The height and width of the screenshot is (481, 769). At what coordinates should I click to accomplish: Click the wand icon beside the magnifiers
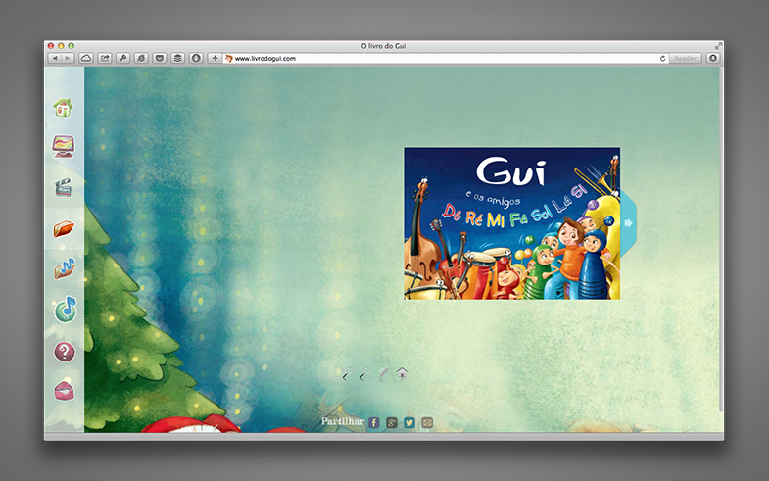(383, 374)
